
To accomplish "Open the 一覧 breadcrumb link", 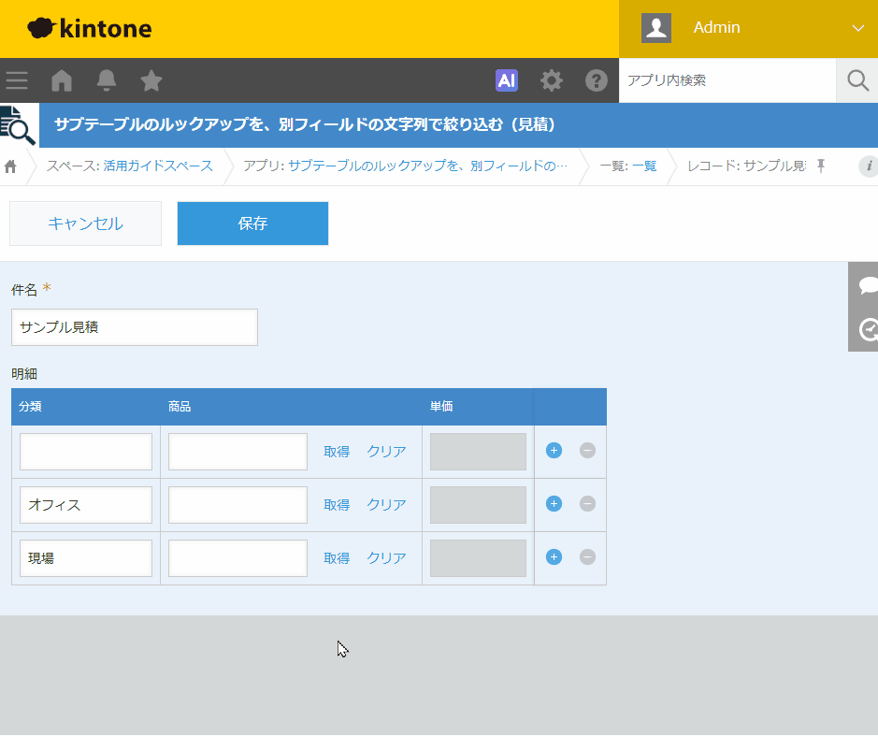I will tap(644, 166).
